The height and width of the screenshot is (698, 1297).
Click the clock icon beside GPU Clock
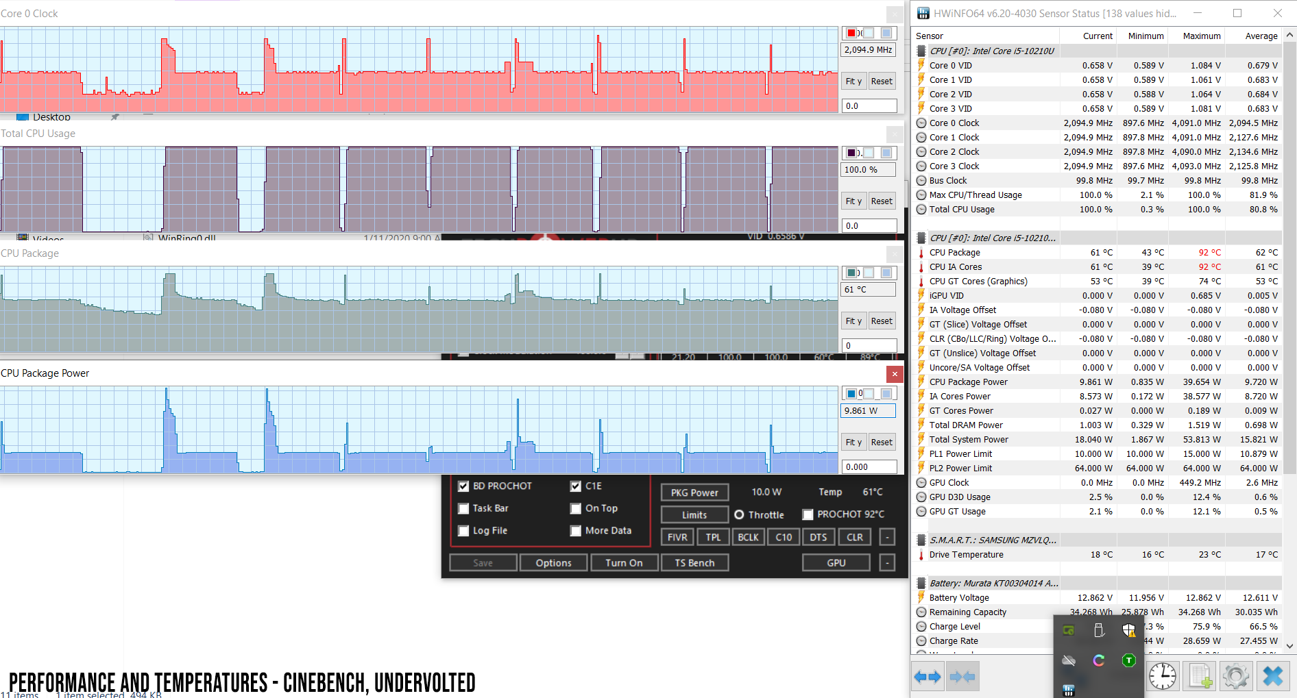coord(921,483)
